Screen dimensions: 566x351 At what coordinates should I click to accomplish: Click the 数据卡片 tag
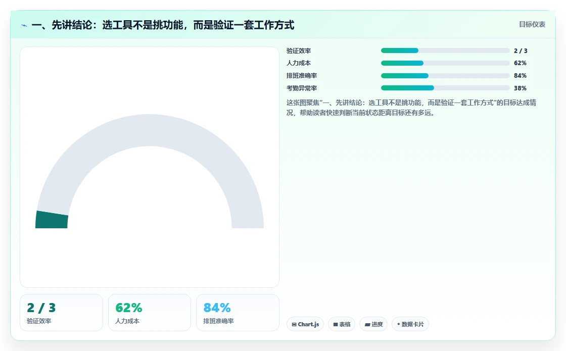click(x=410, y=324)
